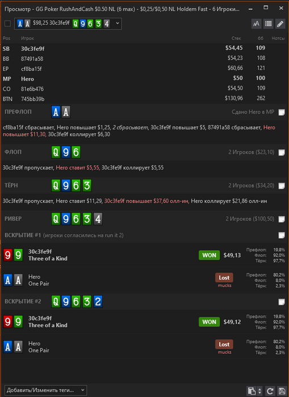Click the 'Сдано Hero в MP' label

pyautogui.click(x=253, y=112)
